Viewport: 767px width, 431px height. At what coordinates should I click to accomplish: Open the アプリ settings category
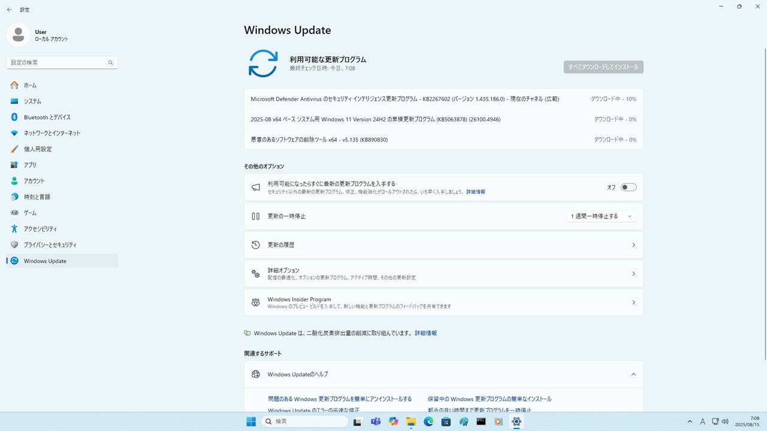62,165
